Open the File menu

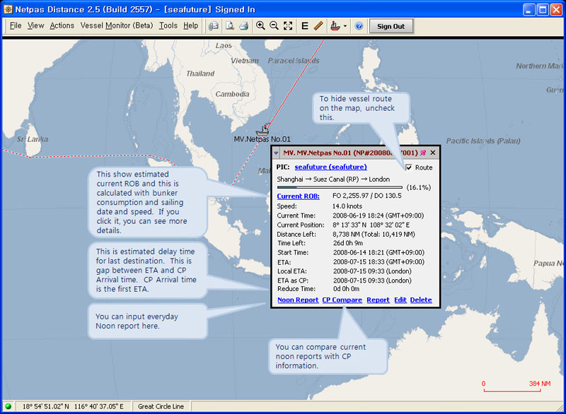pyautogui.click(x=16, y=25)
